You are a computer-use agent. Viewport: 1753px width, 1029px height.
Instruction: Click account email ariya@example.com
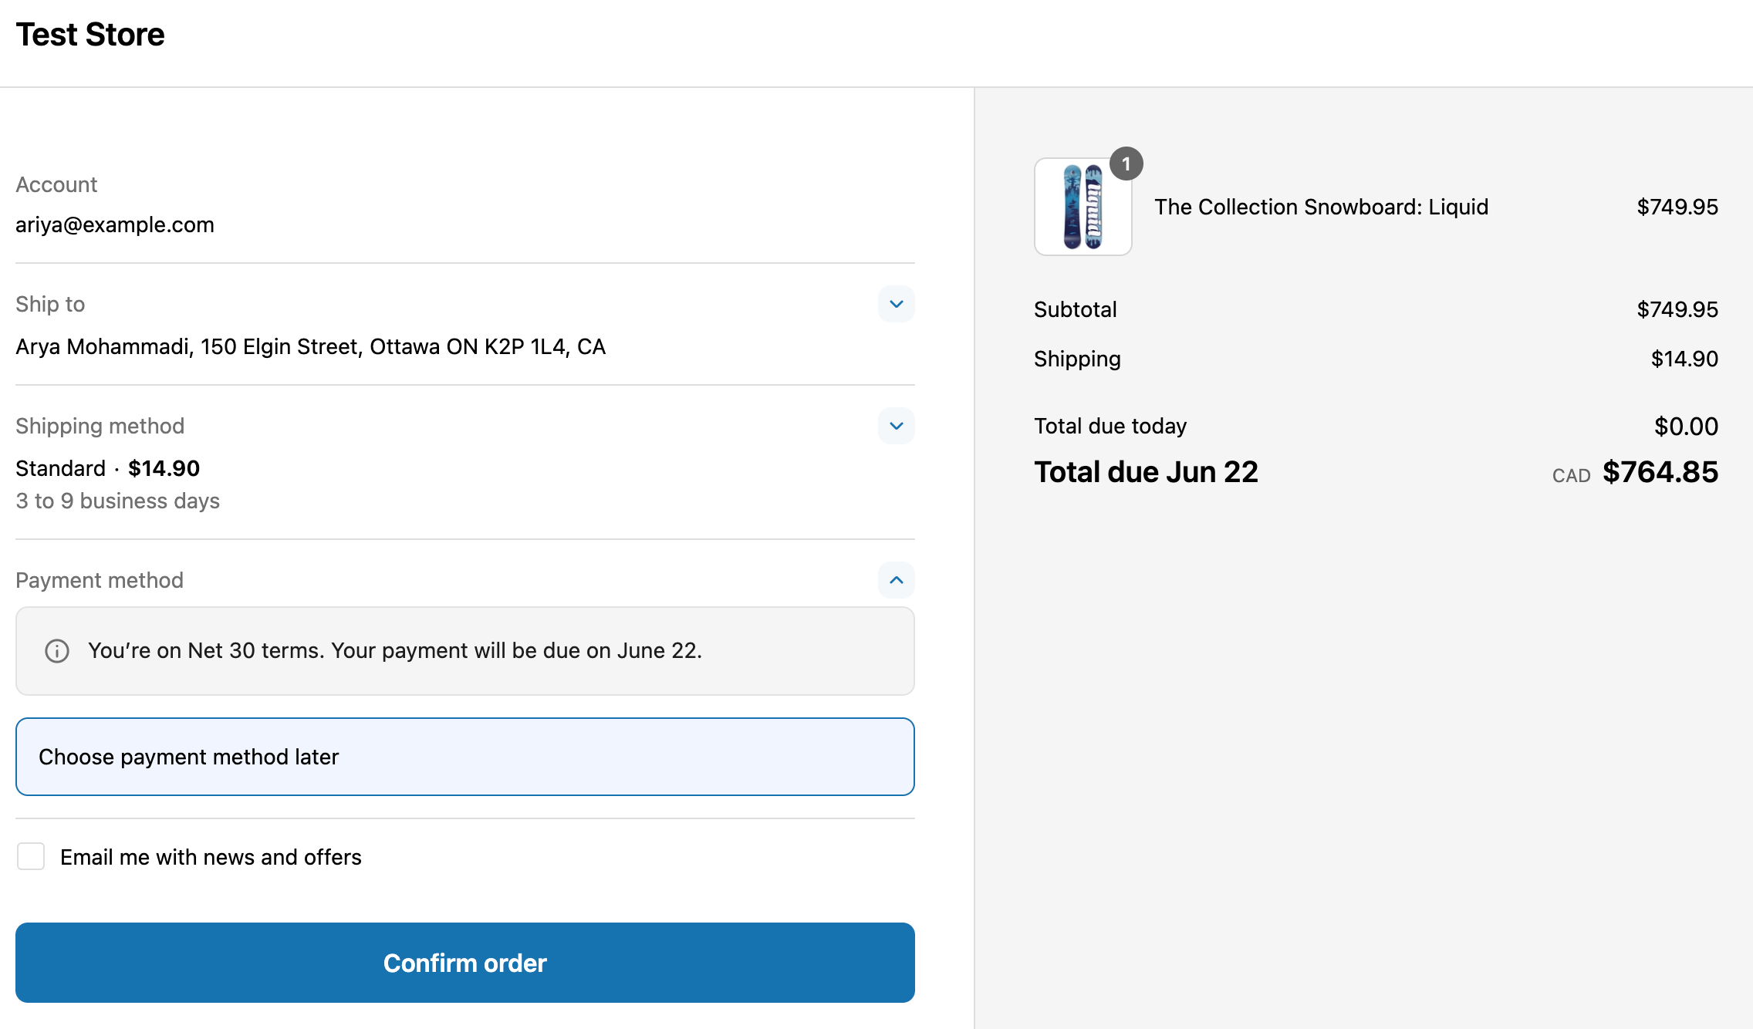(x=115, y=224)
